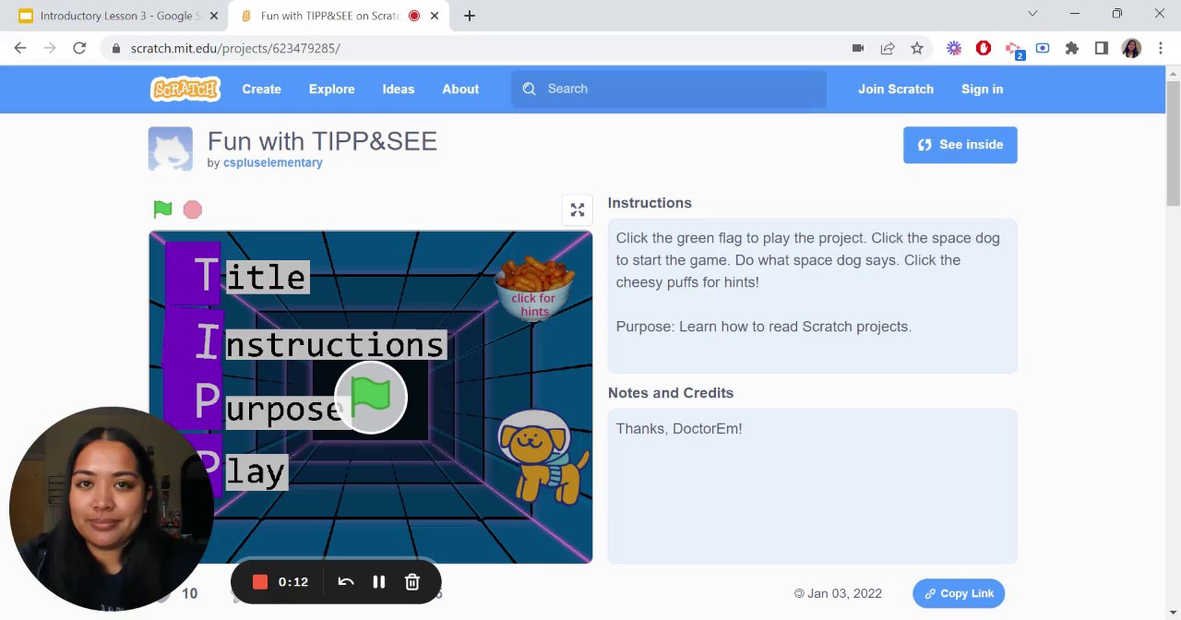
Task: Open the Extensions puzzle piece menu
Action: [1072, 48]
